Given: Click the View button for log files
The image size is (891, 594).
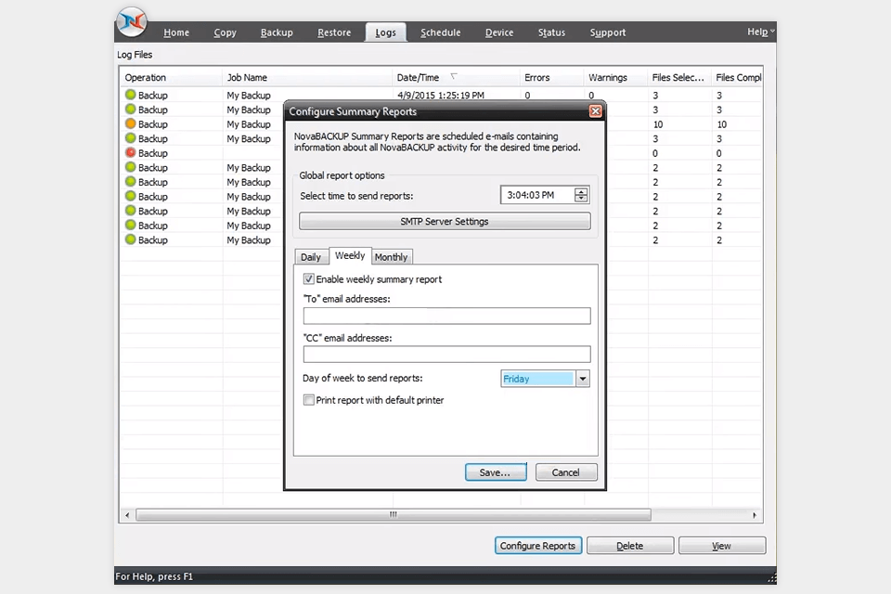Looking at the screenshot, I should click(x=721, y=546).
